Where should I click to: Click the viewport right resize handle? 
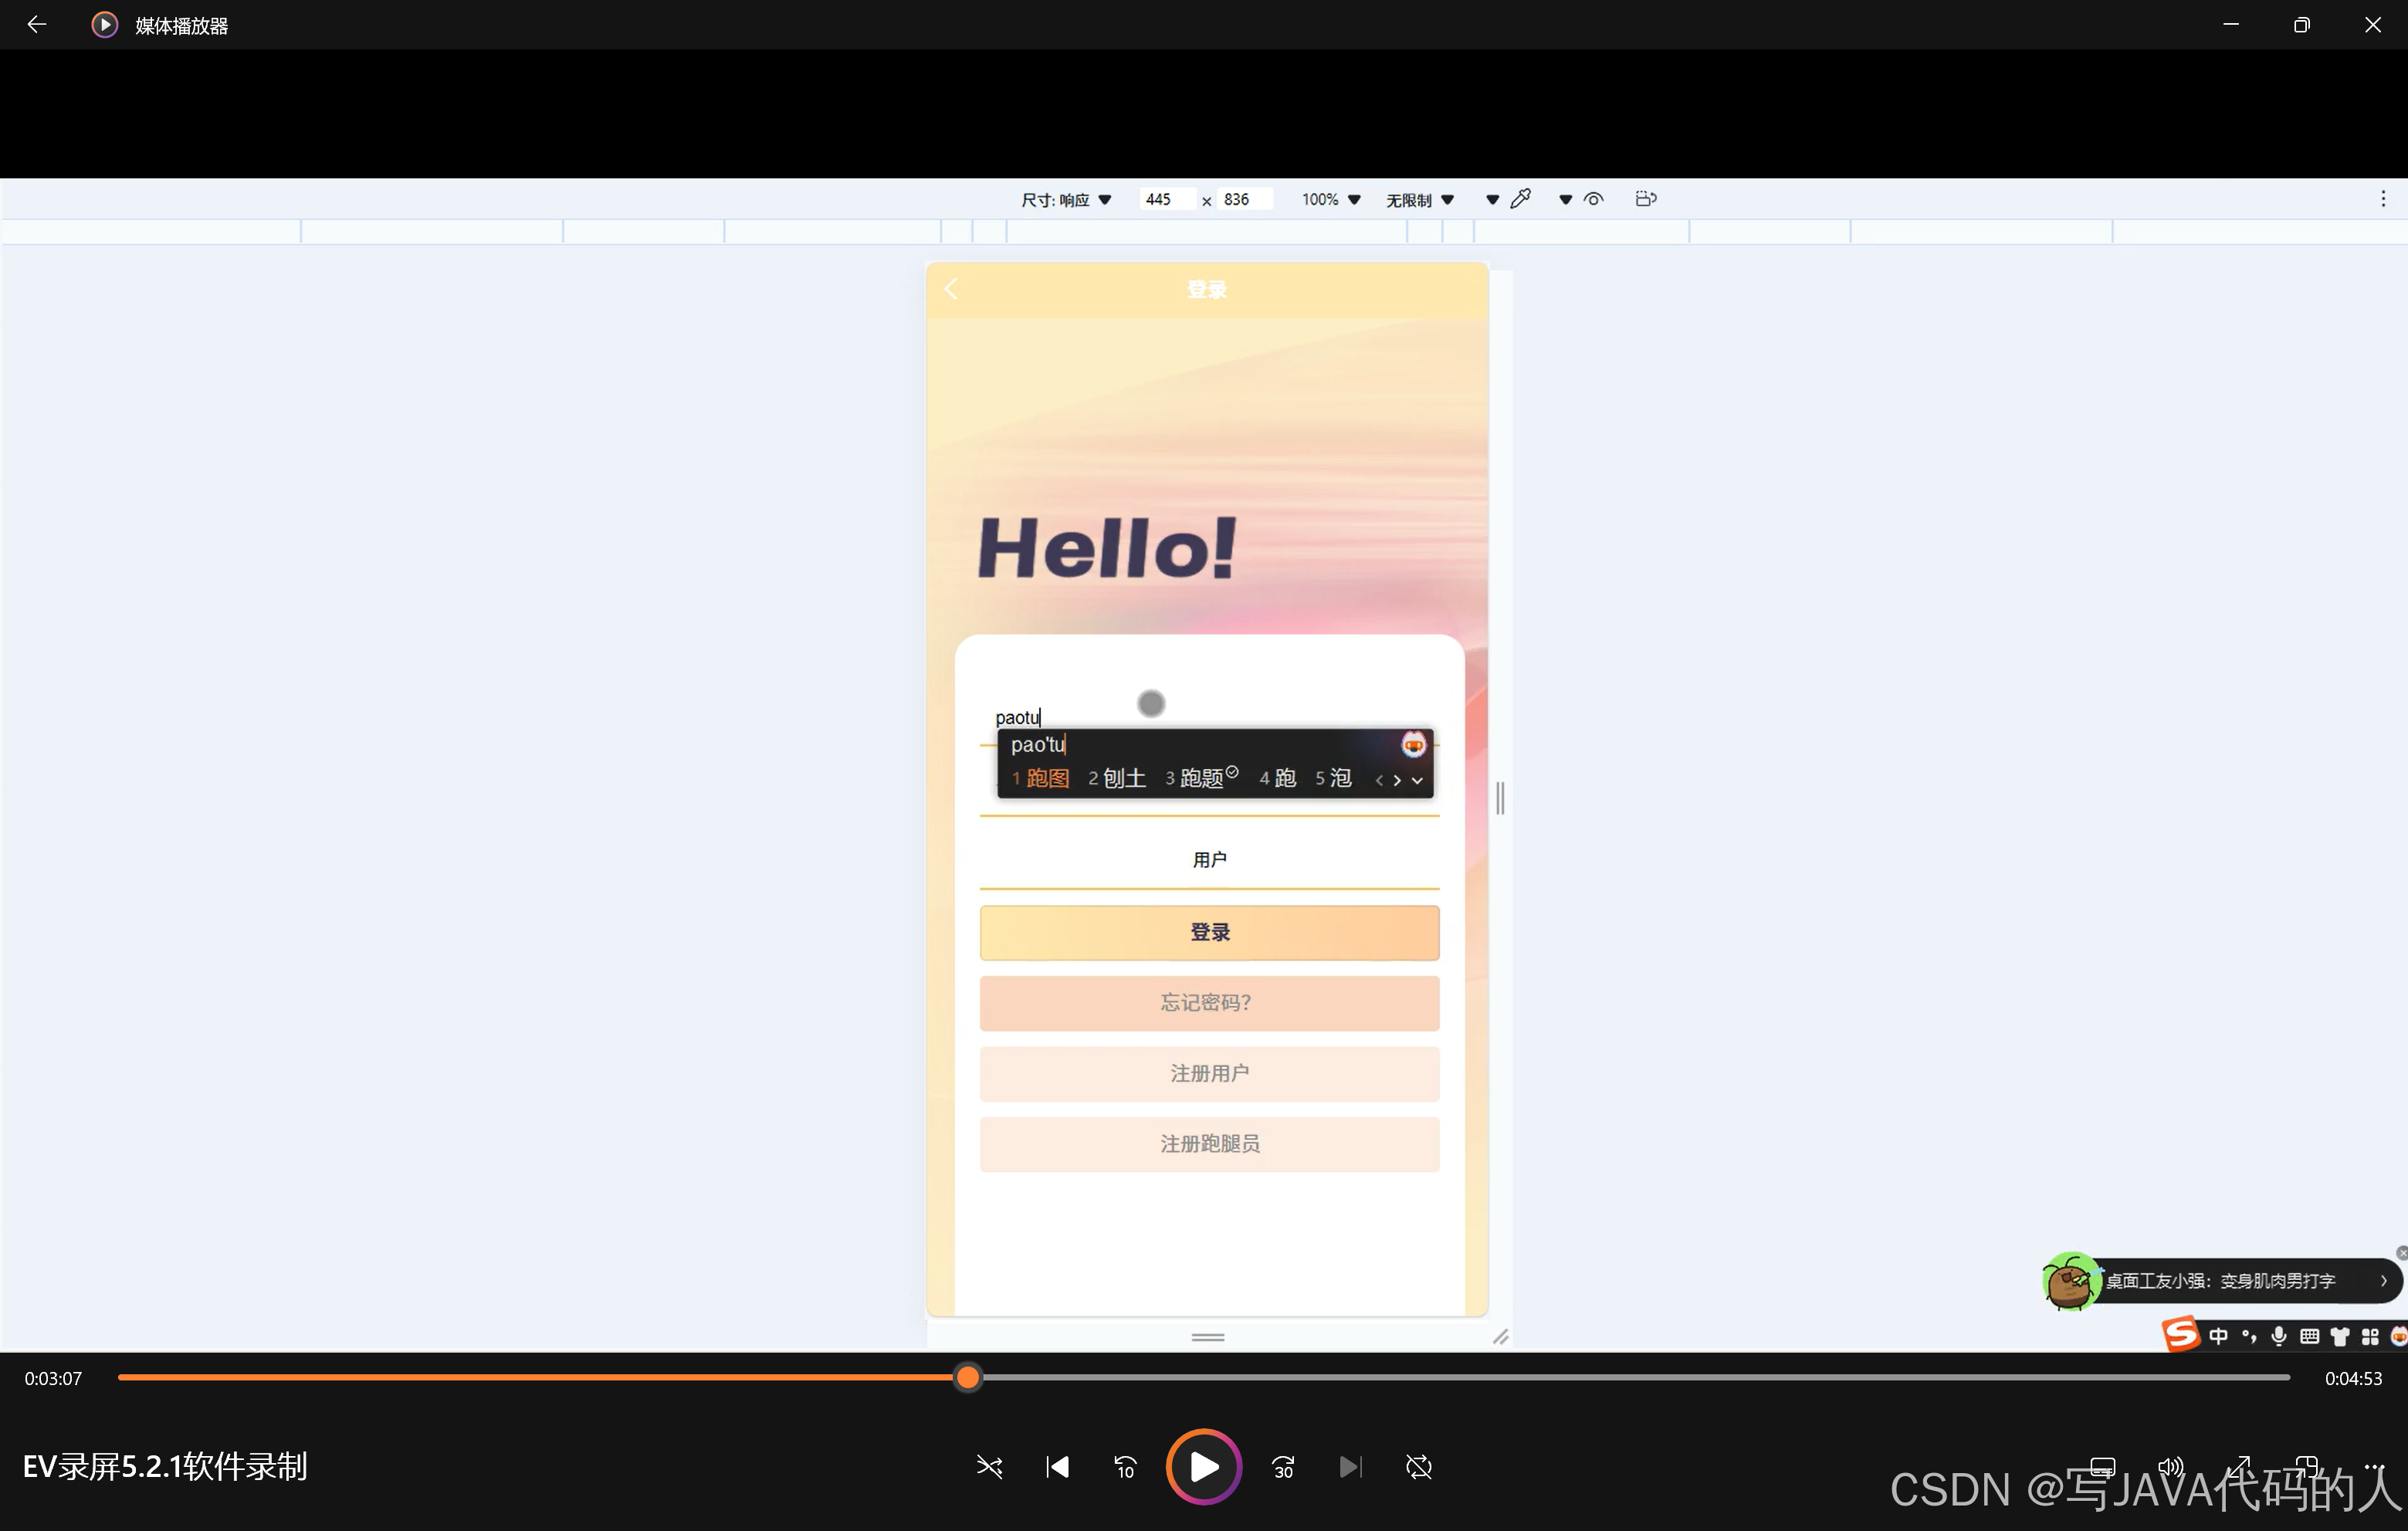(1500, 797)
